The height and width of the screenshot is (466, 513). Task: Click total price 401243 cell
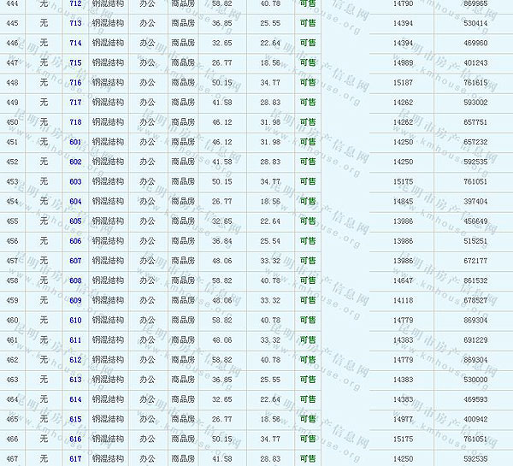pyautogui.click(x=475, y=62)
